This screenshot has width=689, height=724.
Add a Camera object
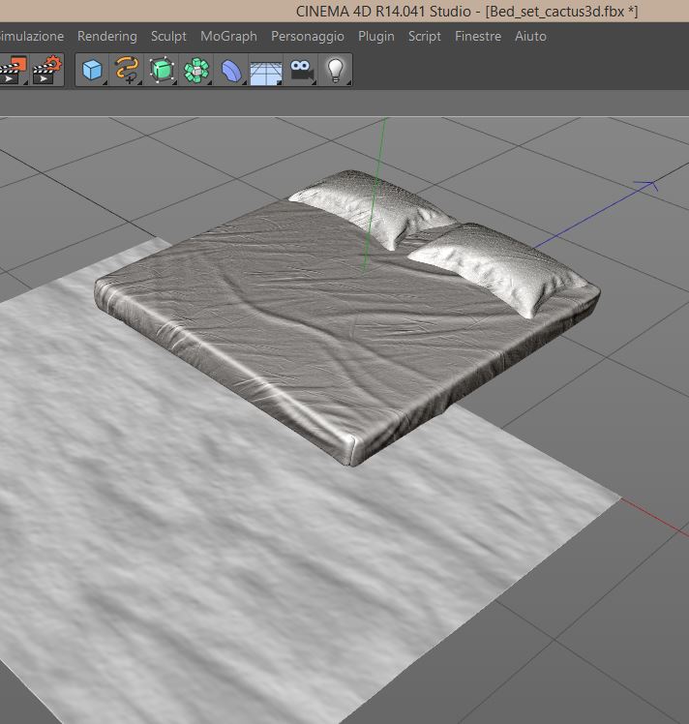pyautogui.click(x=302, y=71)
